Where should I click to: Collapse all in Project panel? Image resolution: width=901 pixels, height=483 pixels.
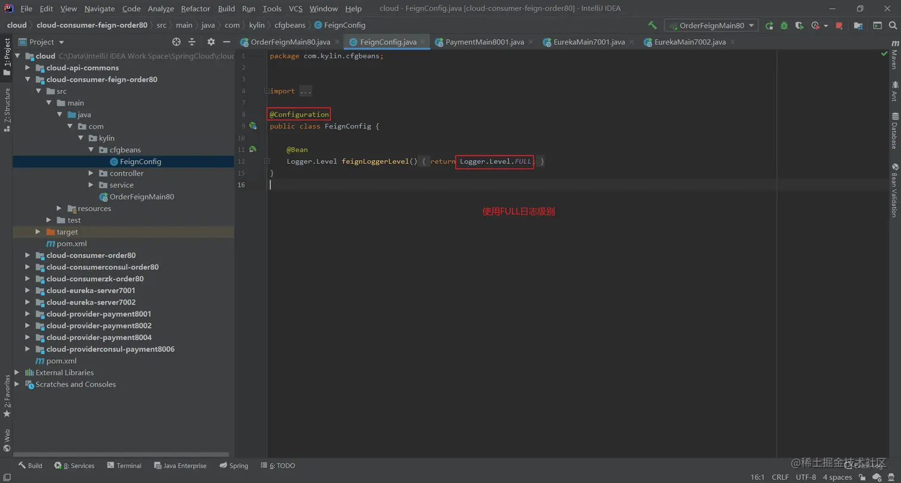coord(192,42)
